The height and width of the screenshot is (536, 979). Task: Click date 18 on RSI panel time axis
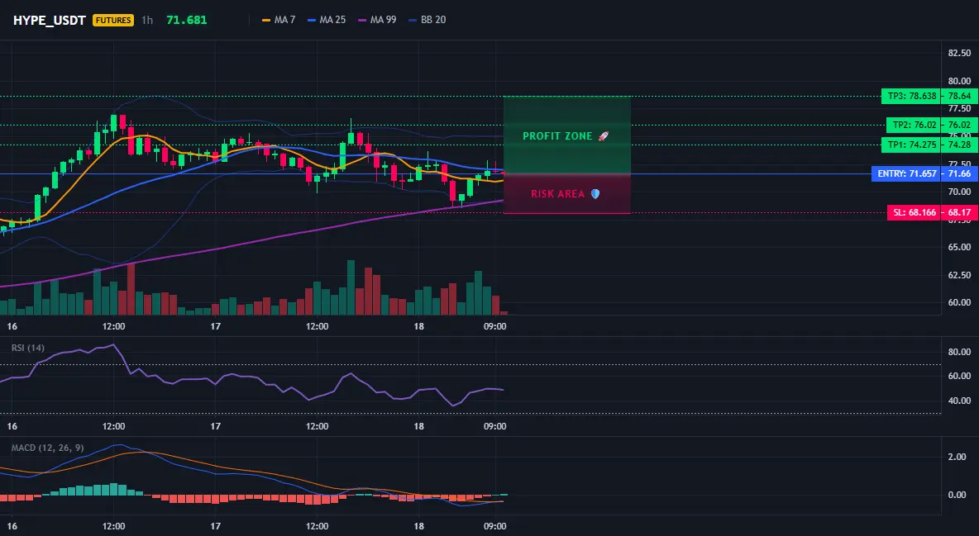click(x=419, y=426)
